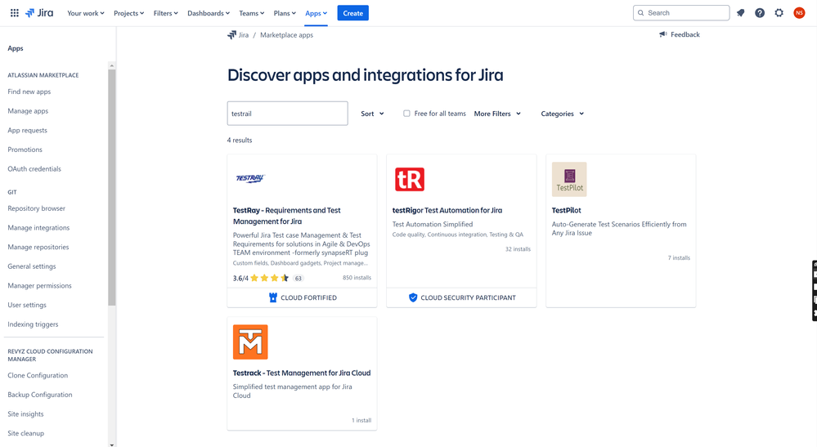
Task: Select Repository browser in sidebar
Action: [37, 208]
